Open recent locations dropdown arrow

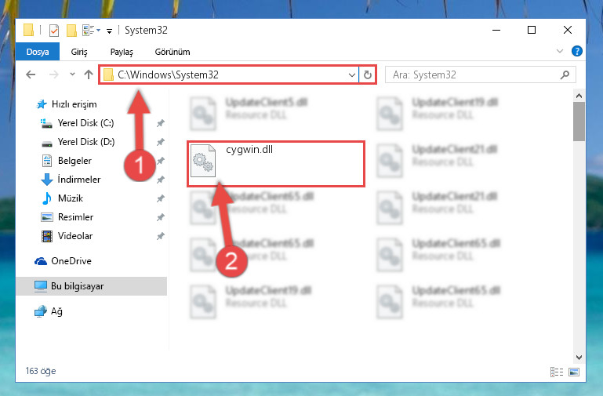[72, 74]
